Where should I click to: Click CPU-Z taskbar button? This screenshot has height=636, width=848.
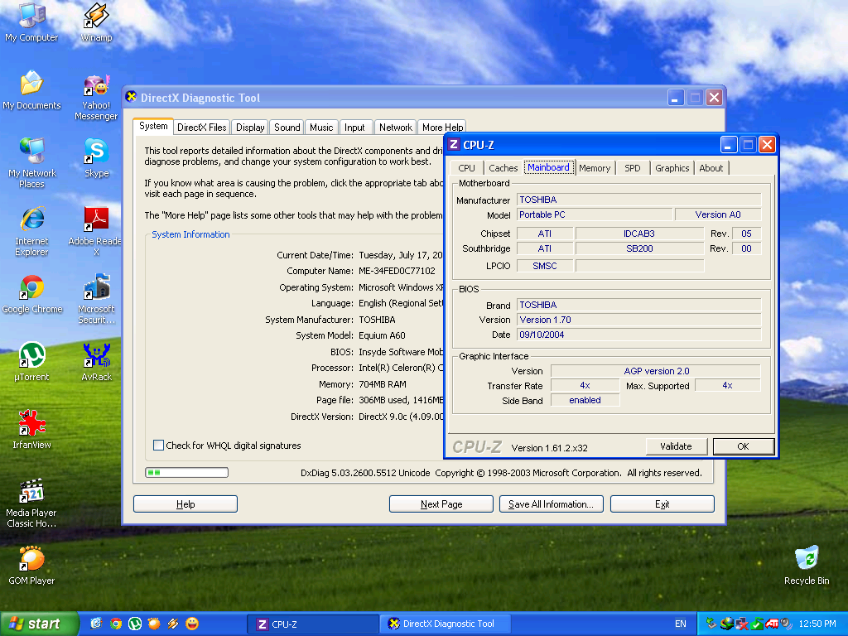click(x=312, y=624)
